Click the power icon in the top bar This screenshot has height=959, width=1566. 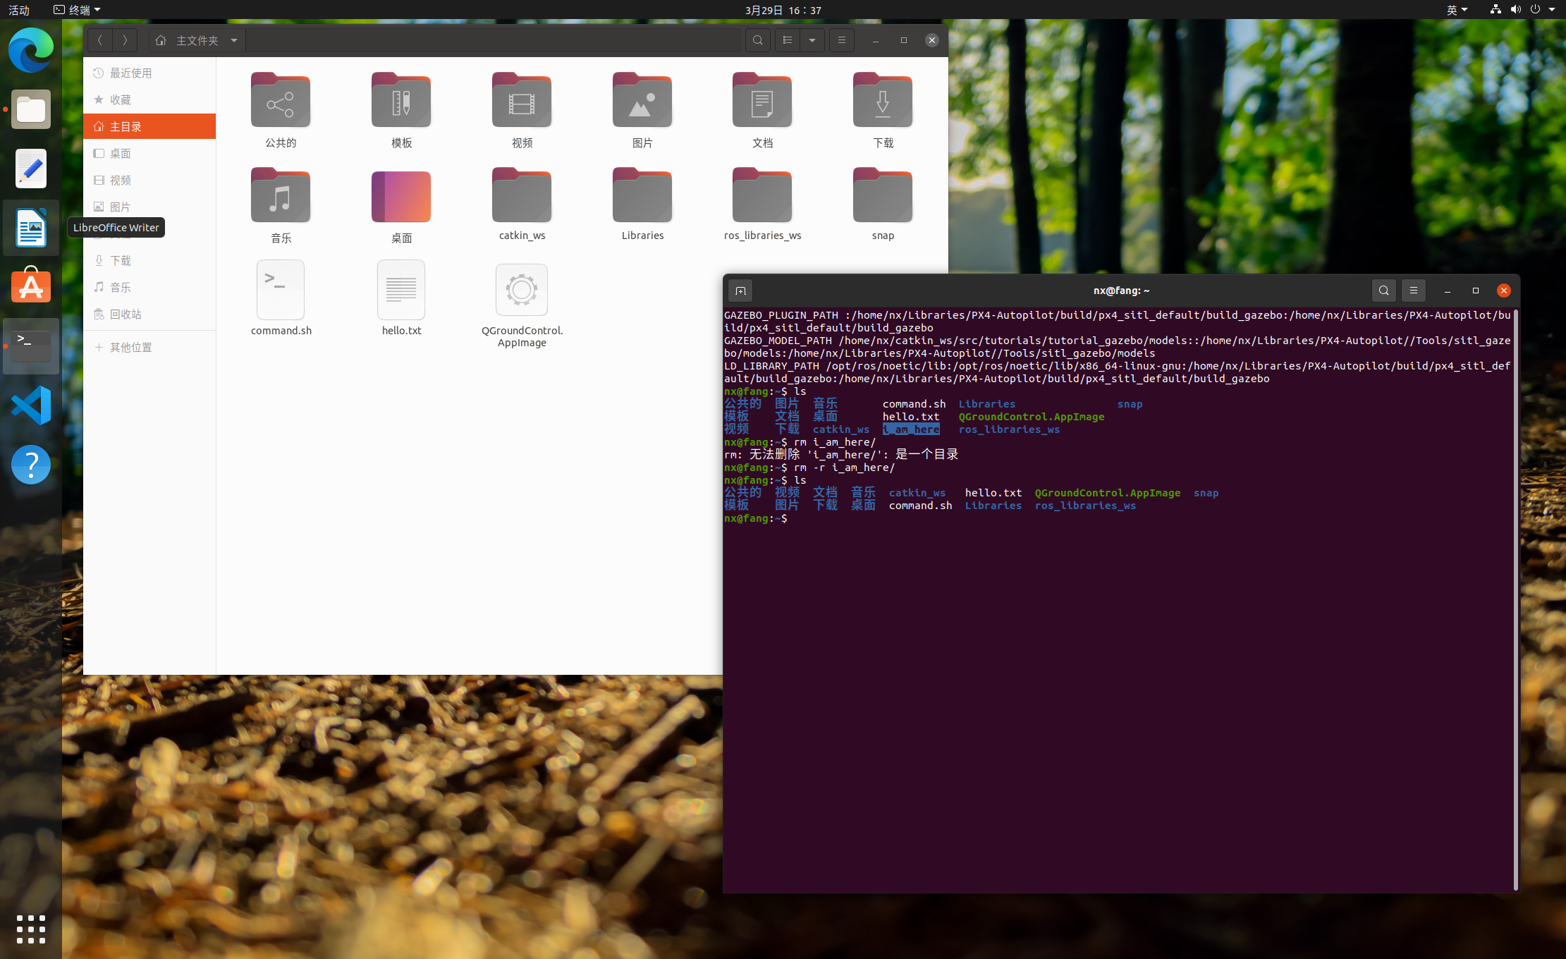[x=1535, y=10]
